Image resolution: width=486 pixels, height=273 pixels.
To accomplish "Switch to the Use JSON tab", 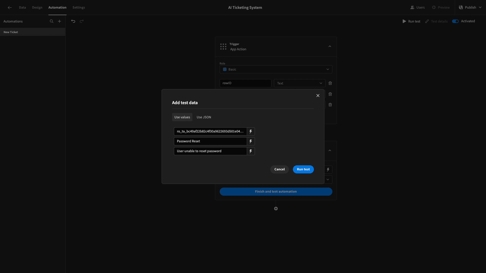I will [204, 117].
